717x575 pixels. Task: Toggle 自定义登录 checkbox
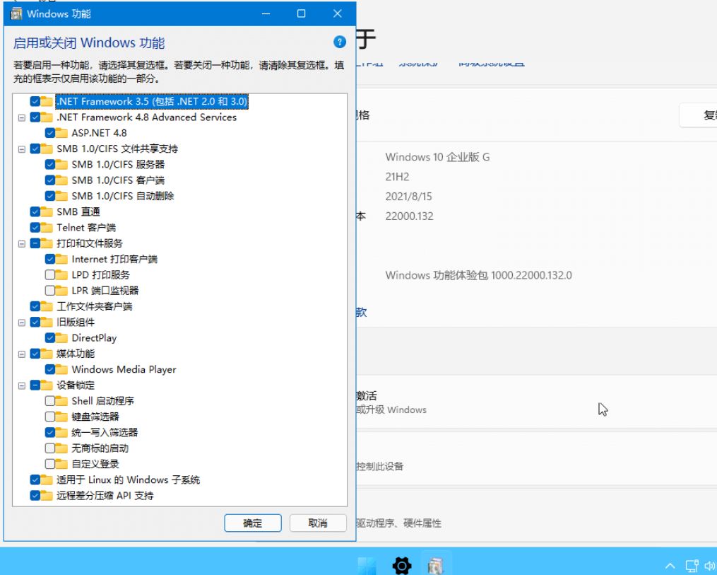point(50,464)
